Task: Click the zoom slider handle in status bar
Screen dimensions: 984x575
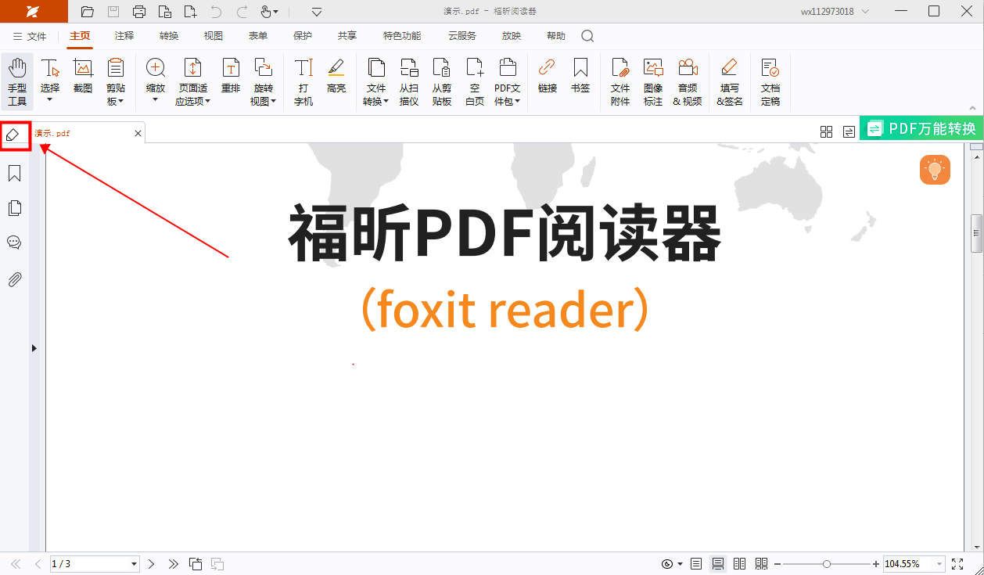Action: (x=827, y=564)
